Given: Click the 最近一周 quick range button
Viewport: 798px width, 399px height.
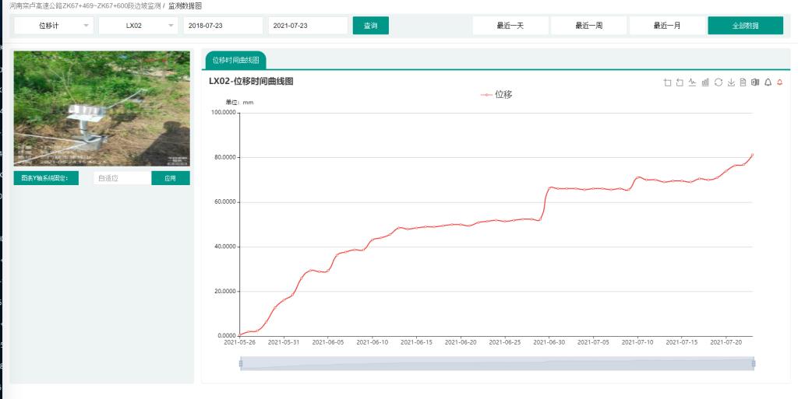Looking at the screenshot, I should point(588,26).
